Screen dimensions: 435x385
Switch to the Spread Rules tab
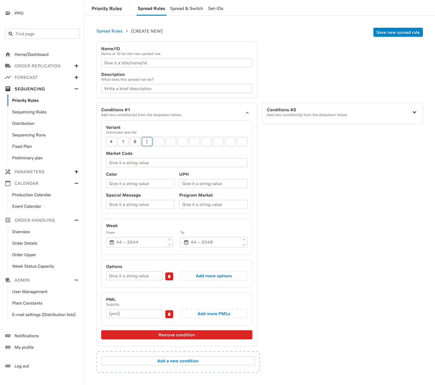click(151, 9)
